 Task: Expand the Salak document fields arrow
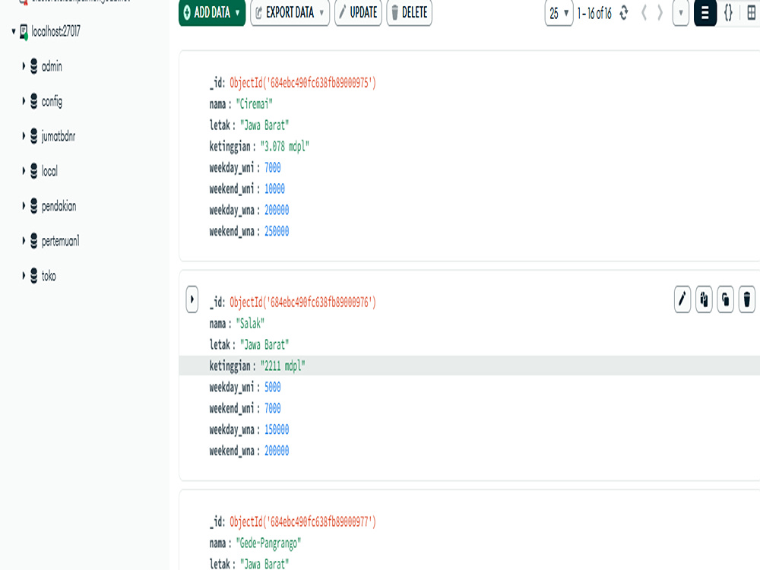pyautogui.click(x=192, y=299)
